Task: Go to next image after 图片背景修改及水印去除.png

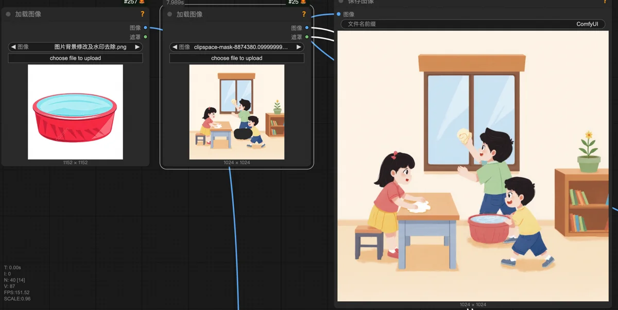Action: coord(138,47)
